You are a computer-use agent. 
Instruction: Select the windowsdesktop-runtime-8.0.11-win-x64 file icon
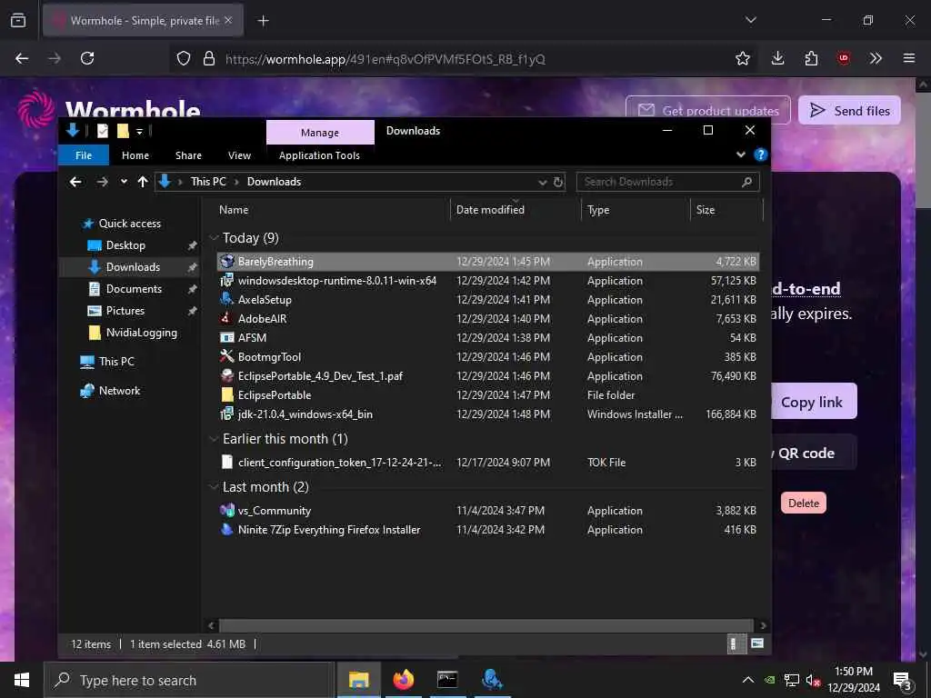click(x=226, y=280)
